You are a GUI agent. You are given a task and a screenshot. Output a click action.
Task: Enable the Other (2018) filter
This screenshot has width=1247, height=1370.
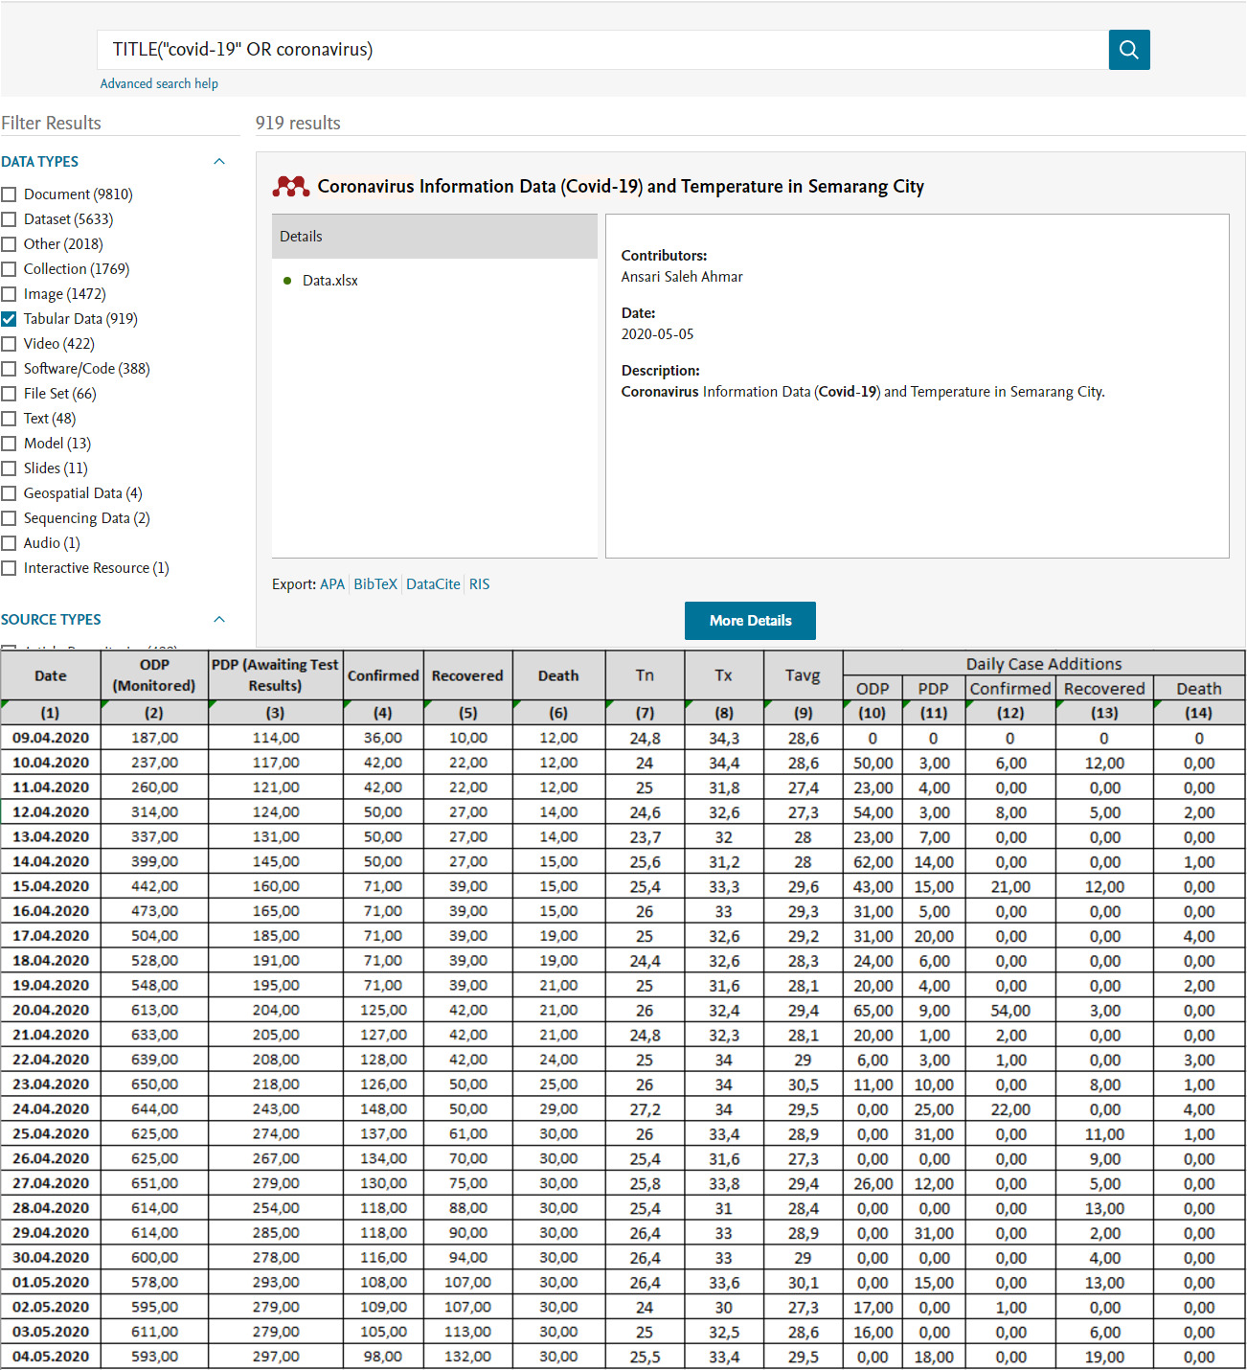9,244
